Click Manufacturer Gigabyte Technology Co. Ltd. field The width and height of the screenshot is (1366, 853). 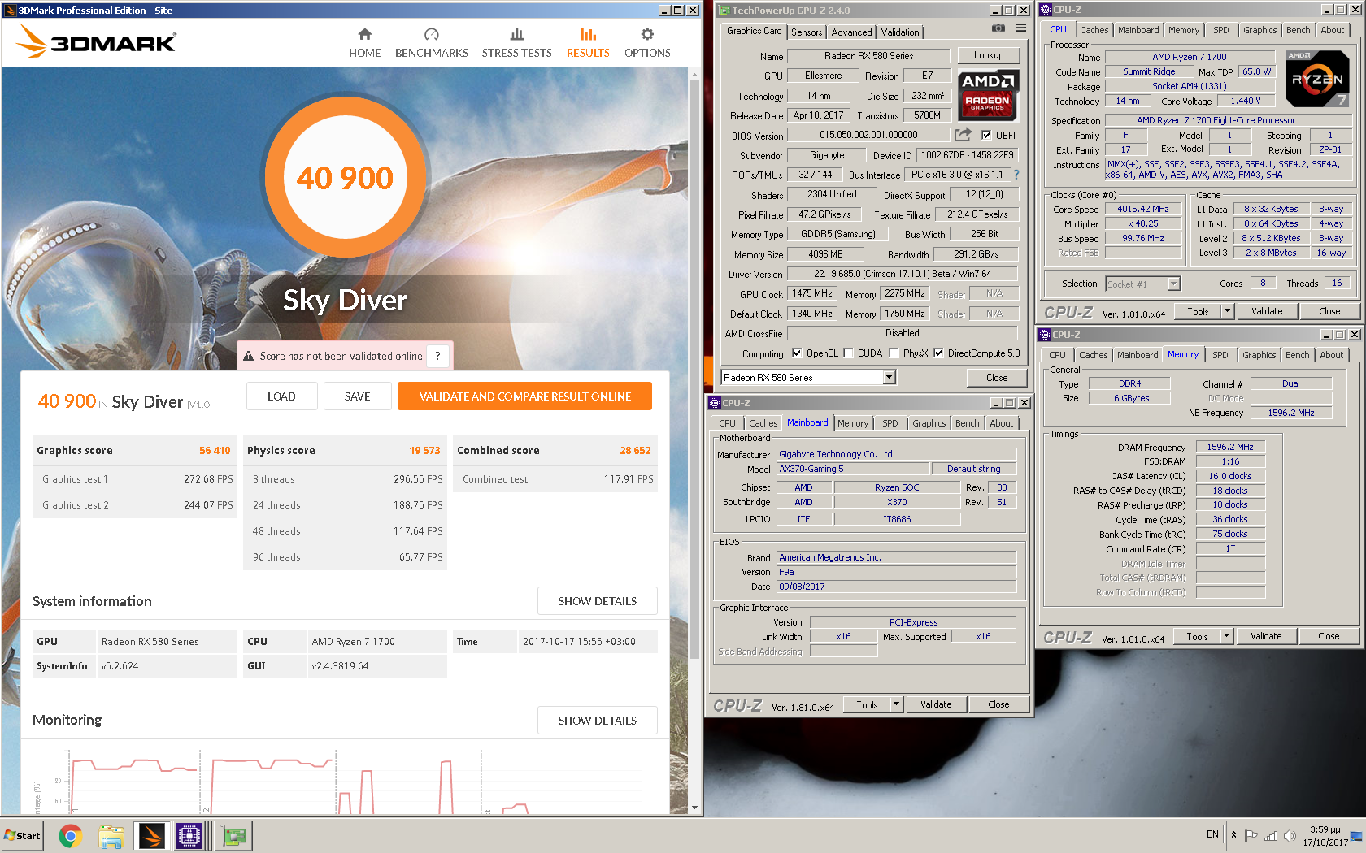click(896, 454)
